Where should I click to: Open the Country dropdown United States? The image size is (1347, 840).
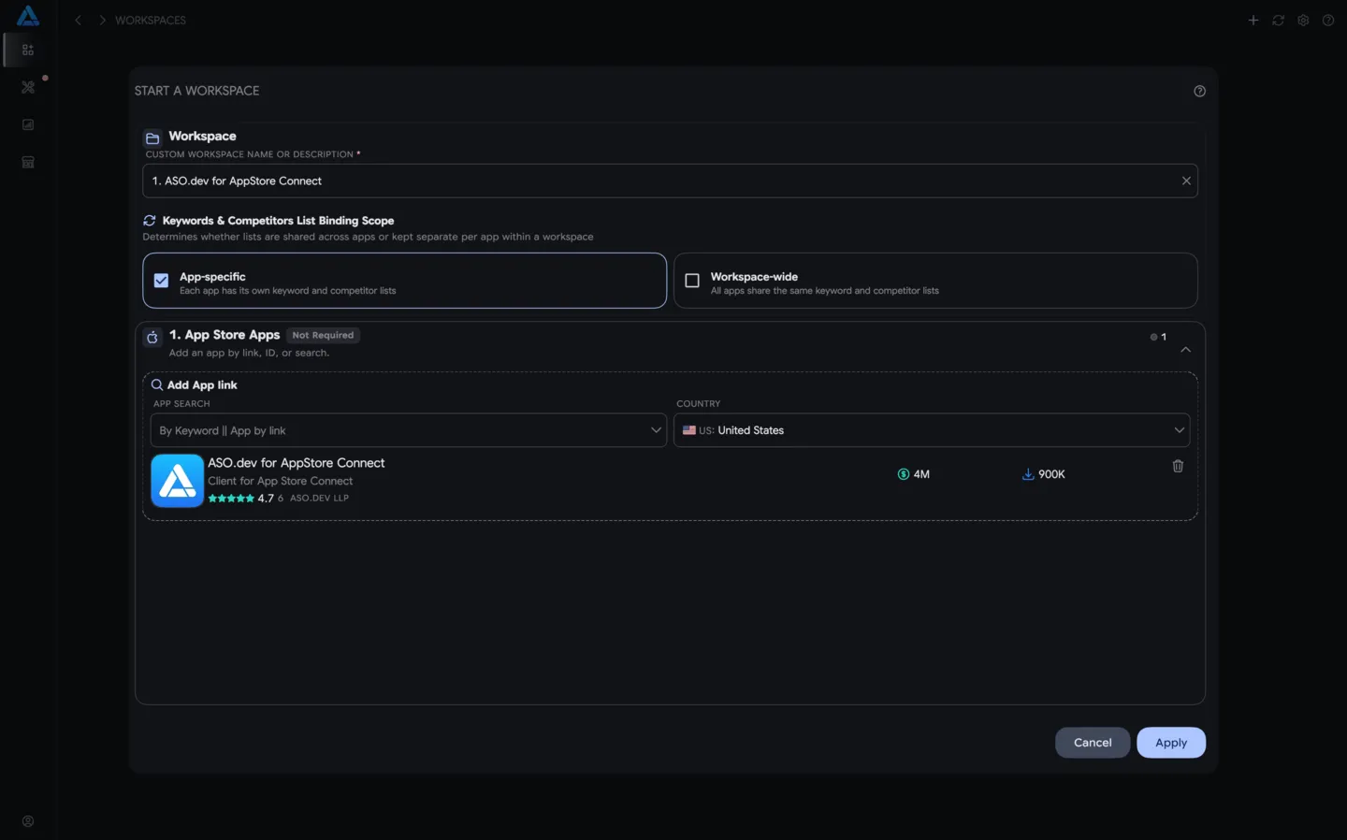click(x=932, y=430)
